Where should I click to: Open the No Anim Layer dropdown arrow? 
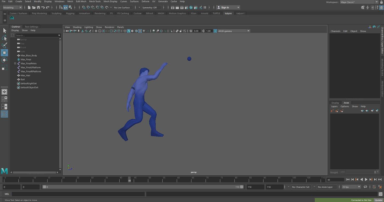pos(314,187)
